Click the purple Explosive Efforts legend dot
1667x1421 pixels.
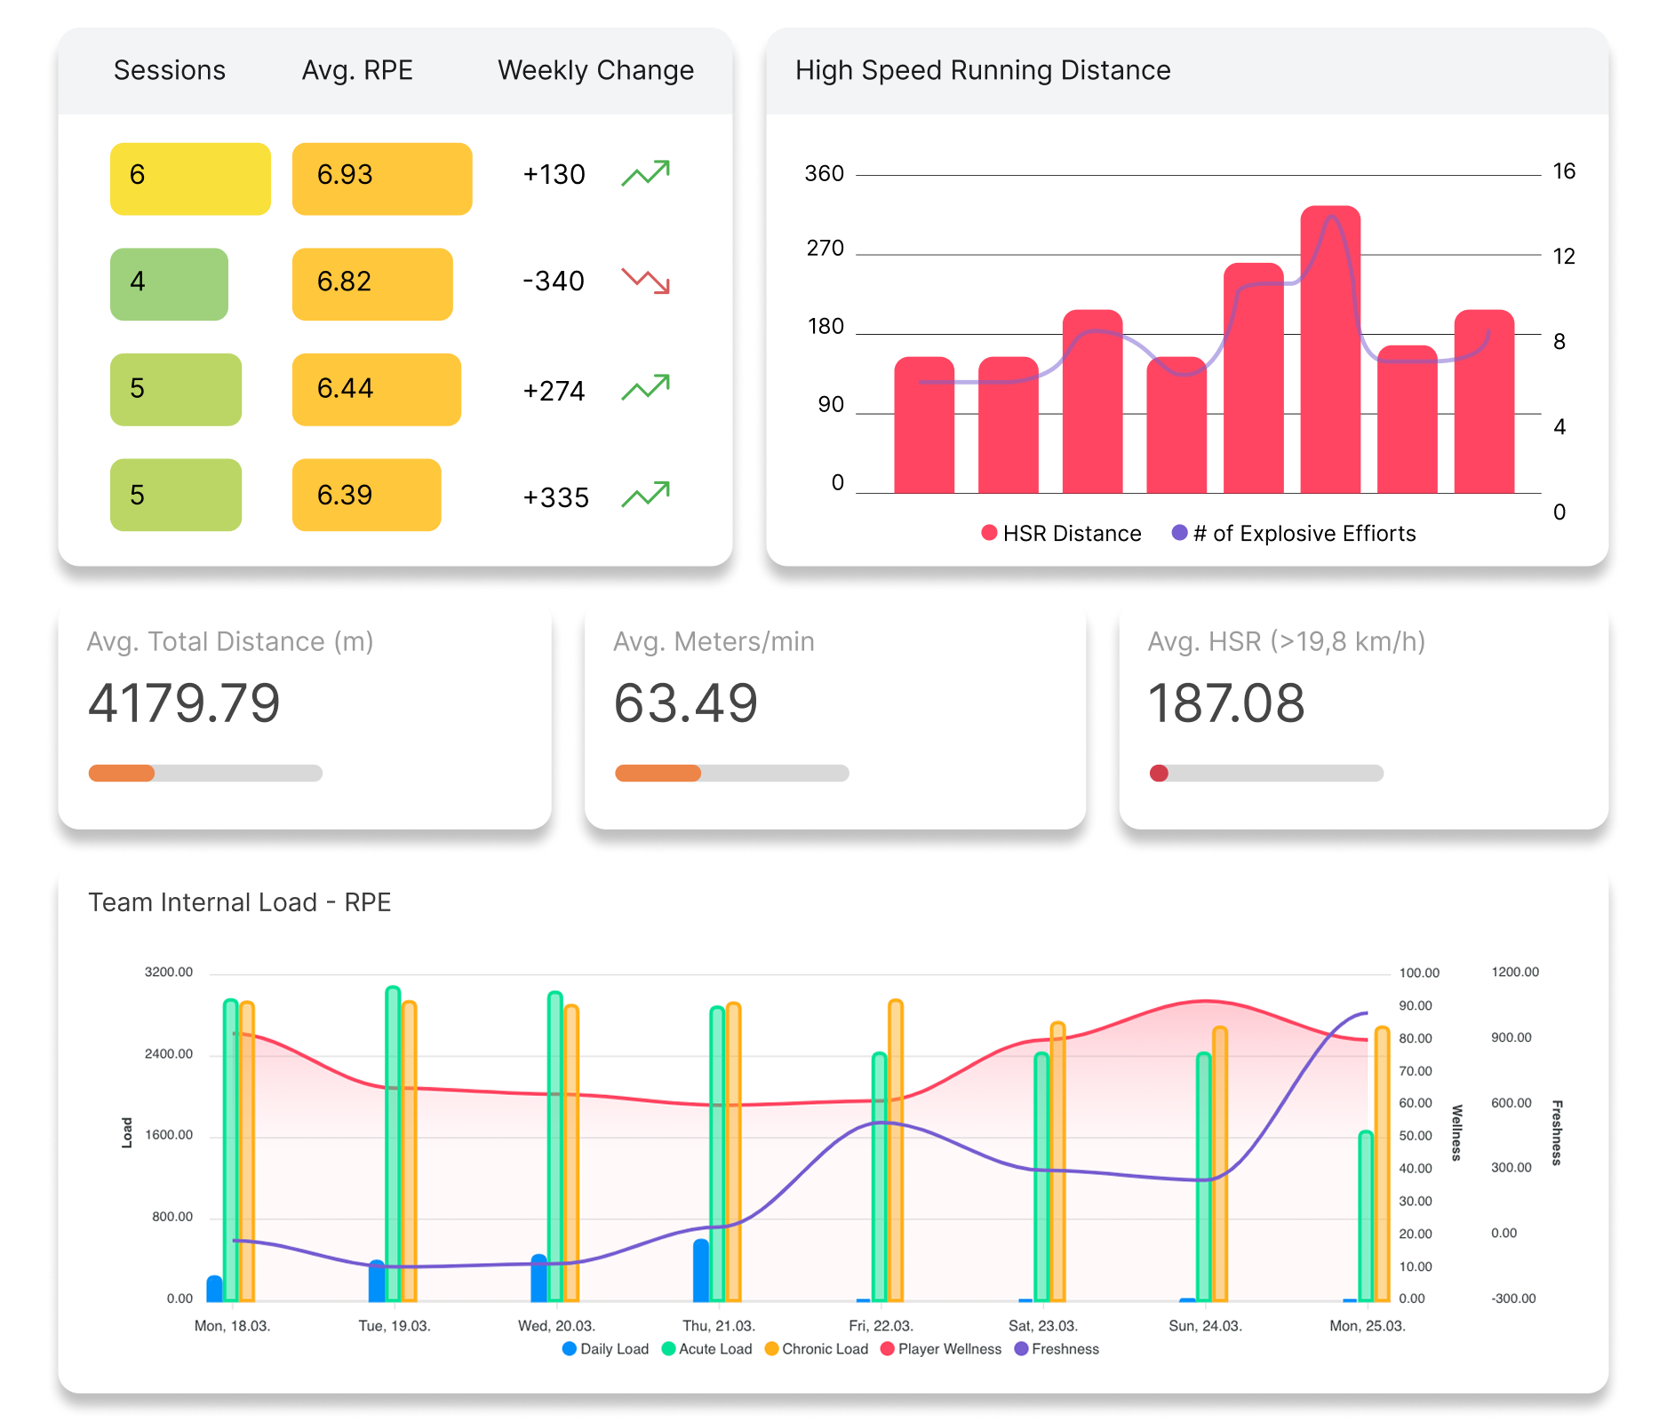click(1179, 533)
